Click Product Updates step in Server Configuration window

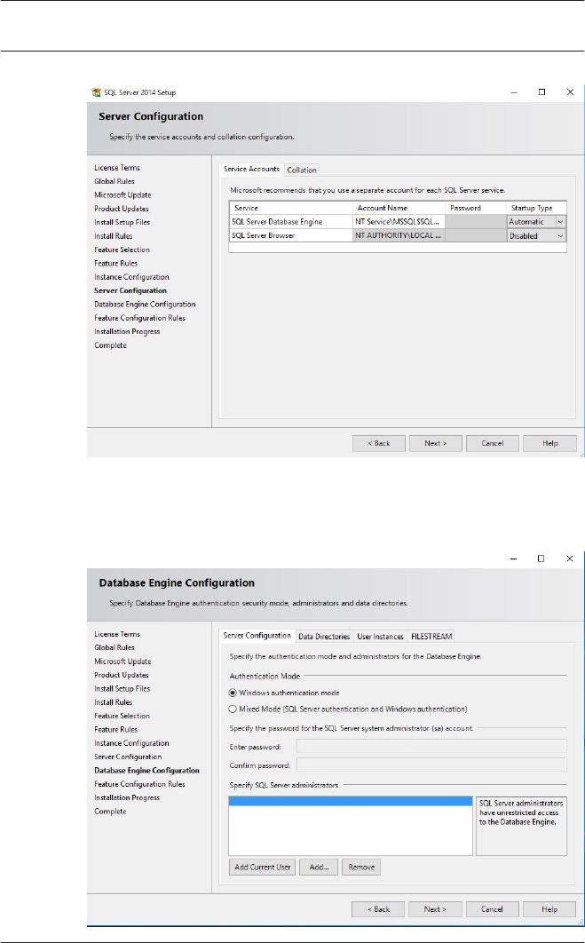pyautogui.click(x=122, y=209)
